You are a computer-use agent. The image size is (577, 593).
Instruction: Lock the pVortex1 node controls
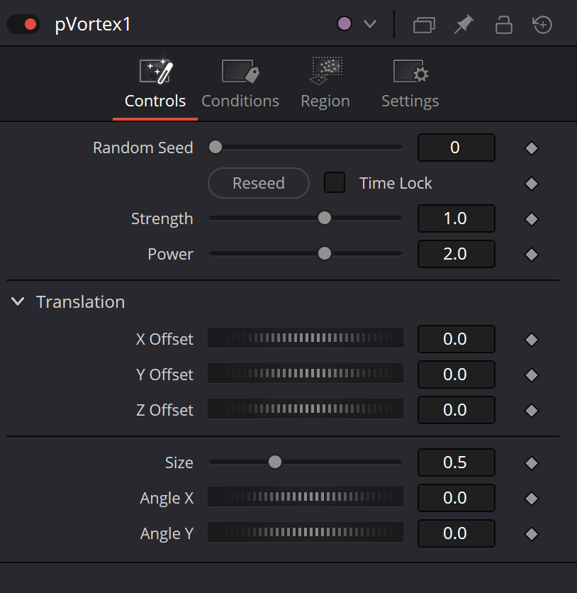pos(504,25)
